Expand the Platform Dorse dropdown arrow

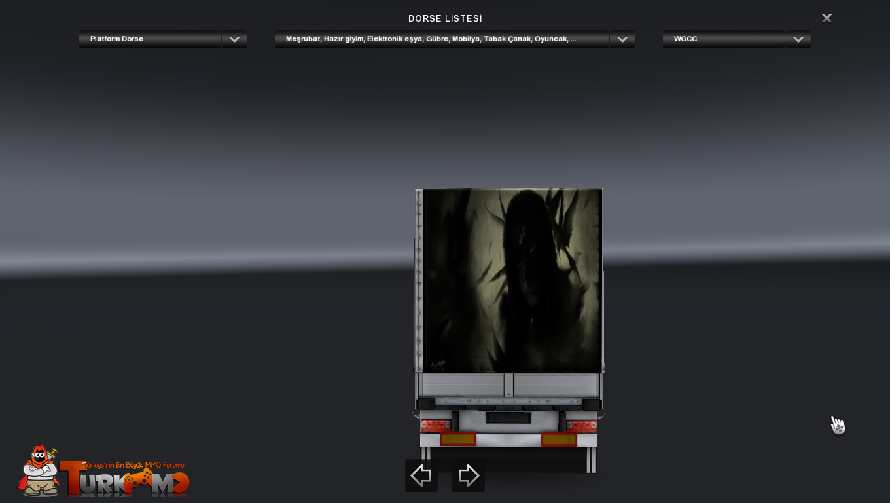(234, 39)
